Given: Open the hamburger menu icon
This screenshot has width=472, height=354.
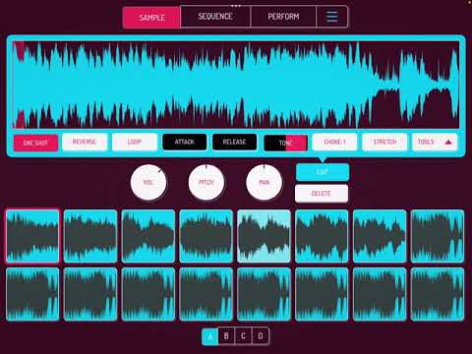Looking at the screenshot, I should tap(331, 17).
